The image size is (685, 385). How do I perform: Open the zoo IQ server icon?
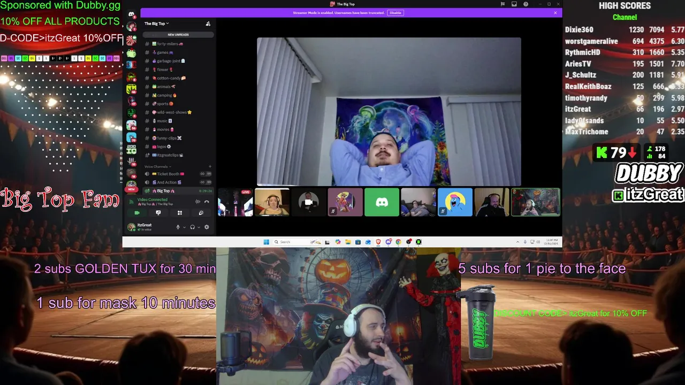(x=131, y=149)
